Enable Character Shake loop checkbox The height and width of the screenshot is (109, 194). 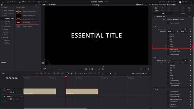pos(168,91)
